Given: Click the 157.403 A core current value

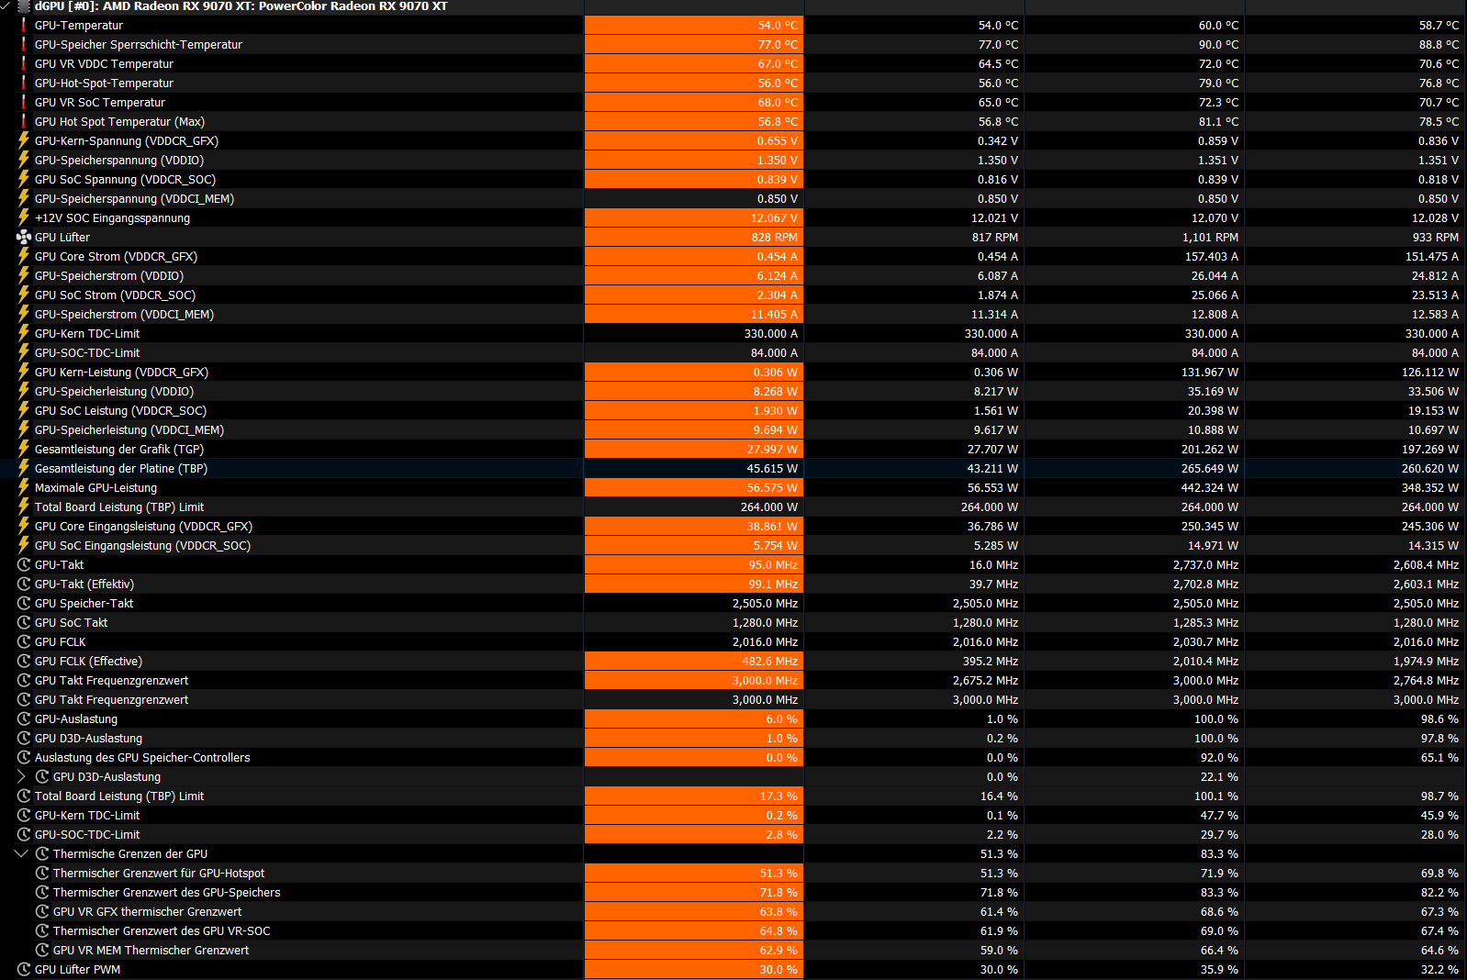Looking at the screenshot, I should click(x=1212, y=256).
